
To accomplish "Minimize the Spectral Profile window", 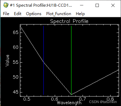I will click(82, 5).
